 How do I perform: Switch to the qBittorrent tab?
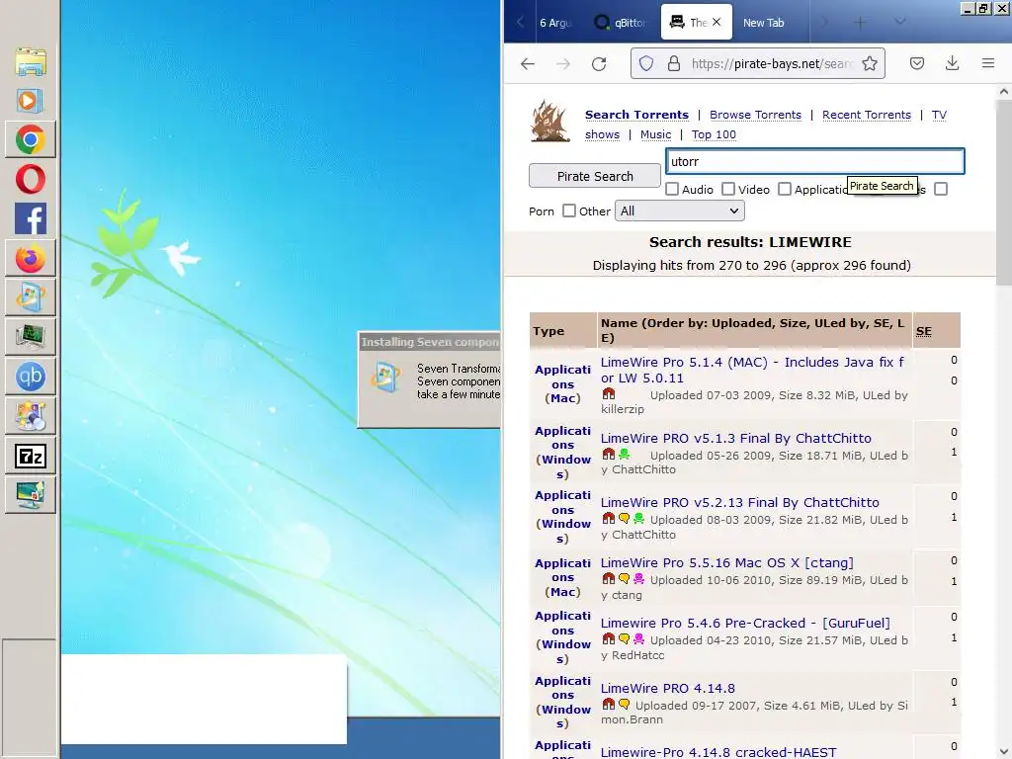pos(621,23)
